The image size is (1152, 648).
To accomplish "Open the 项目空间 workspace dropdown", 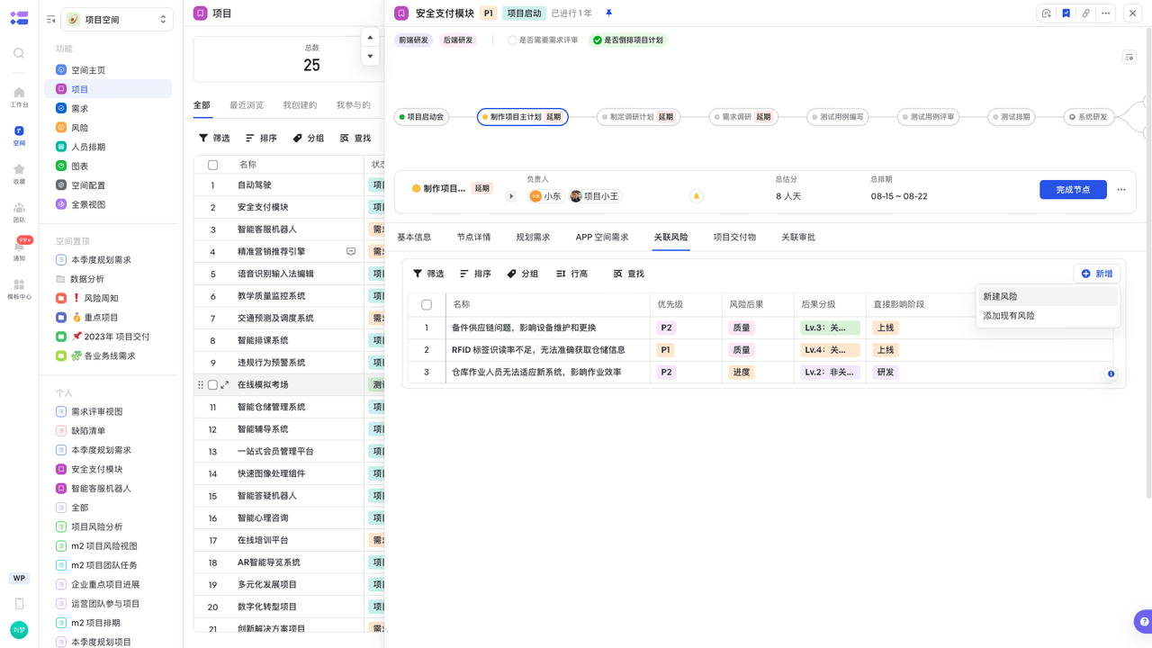I will point(117,19).
